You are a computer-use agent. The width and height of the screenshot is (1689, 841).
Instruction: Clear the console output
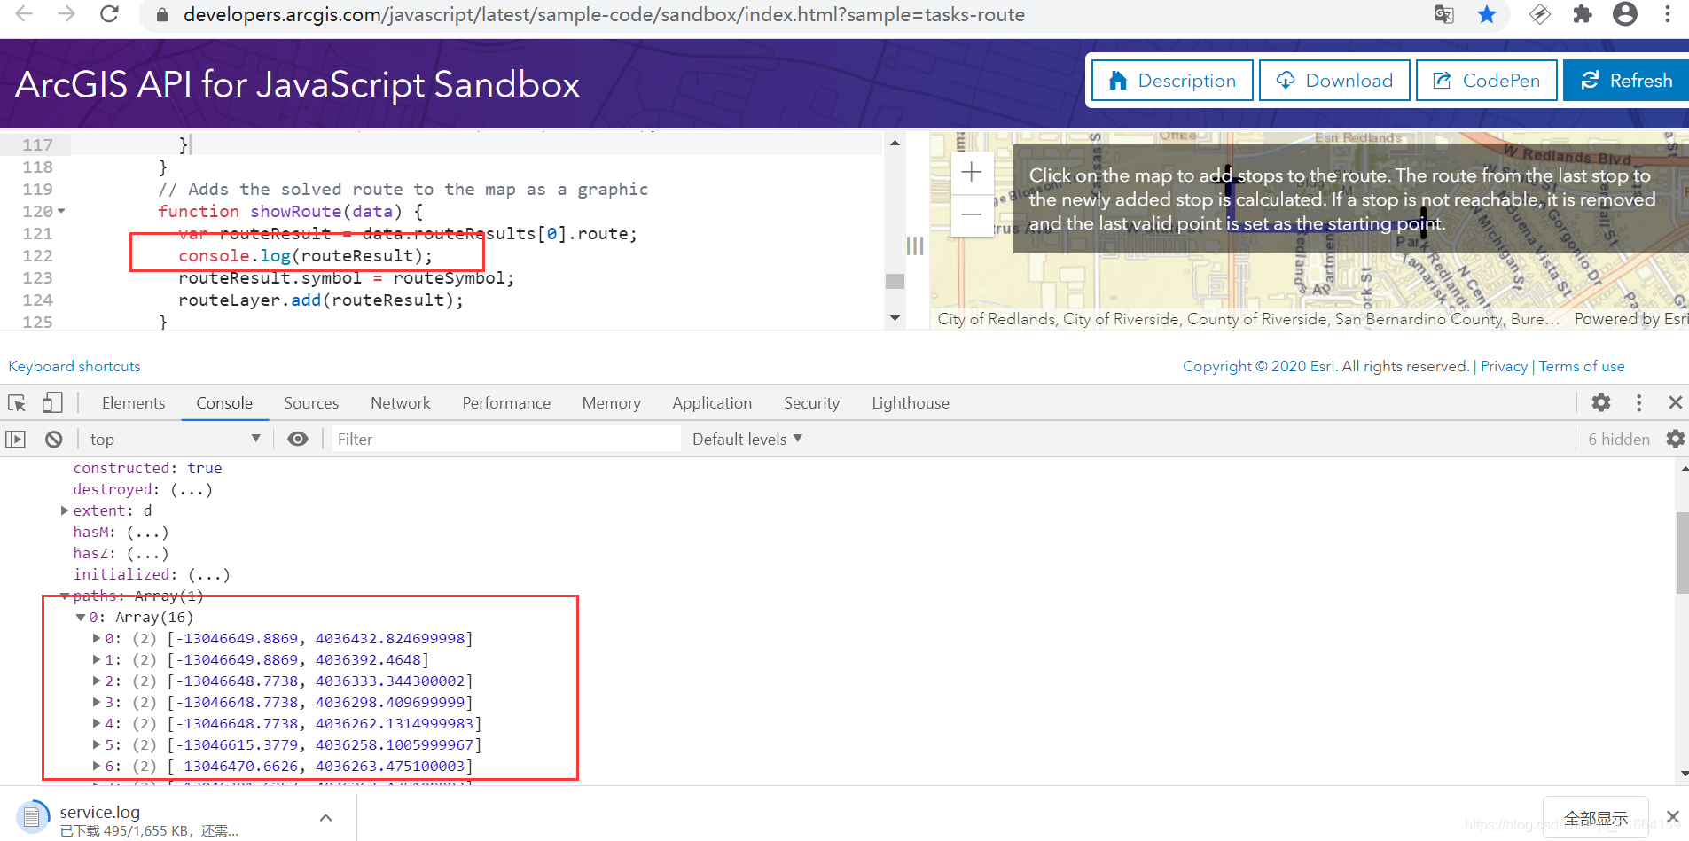coord(54,440)
